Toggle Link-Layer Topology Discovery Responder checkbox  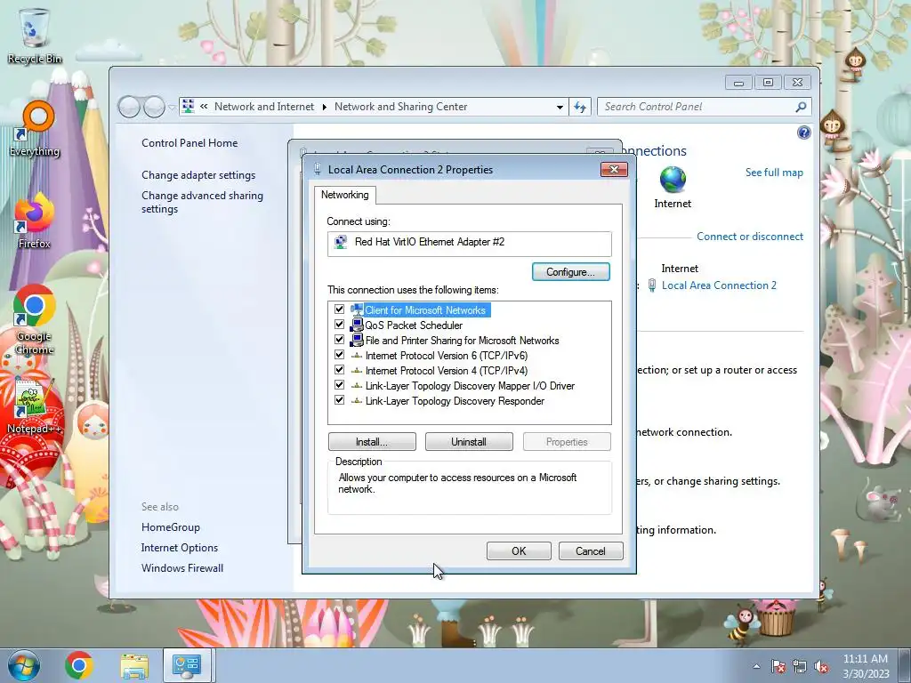click(339, 400)
